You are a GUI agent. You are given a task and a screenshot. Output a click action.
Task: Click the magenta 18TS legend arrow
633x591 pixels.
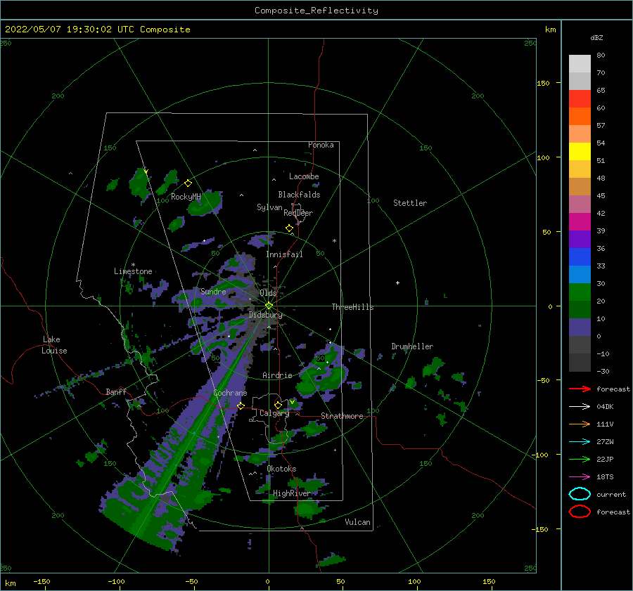580,477
